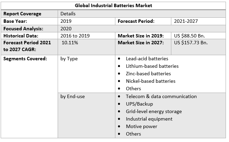Select the Motive power list entry

point(141,126)
